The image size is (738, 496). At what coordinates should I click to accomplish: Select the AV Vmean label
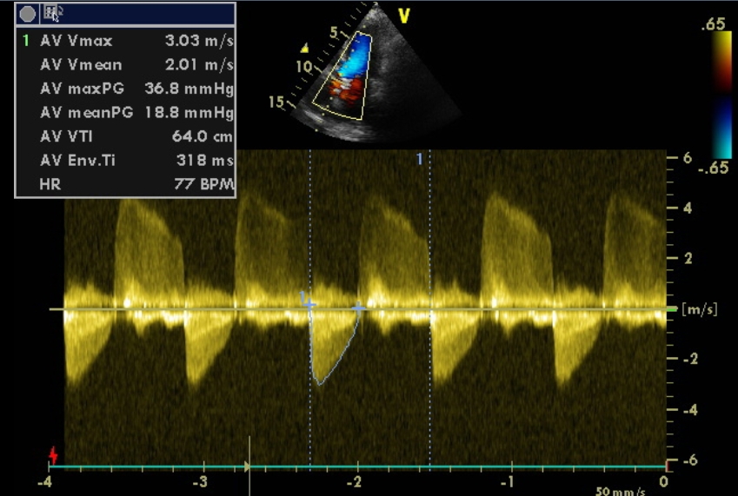[x=81, y=65]
